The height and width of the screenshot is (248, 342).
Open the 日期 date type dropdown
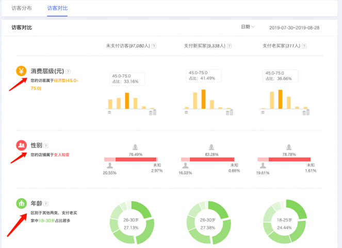coord(248,27)
